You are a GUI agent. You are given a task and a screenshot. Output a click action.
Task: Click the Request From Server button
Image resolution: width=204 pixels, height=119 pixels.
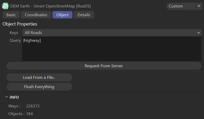pyautogui.click(x=104, y=66)
